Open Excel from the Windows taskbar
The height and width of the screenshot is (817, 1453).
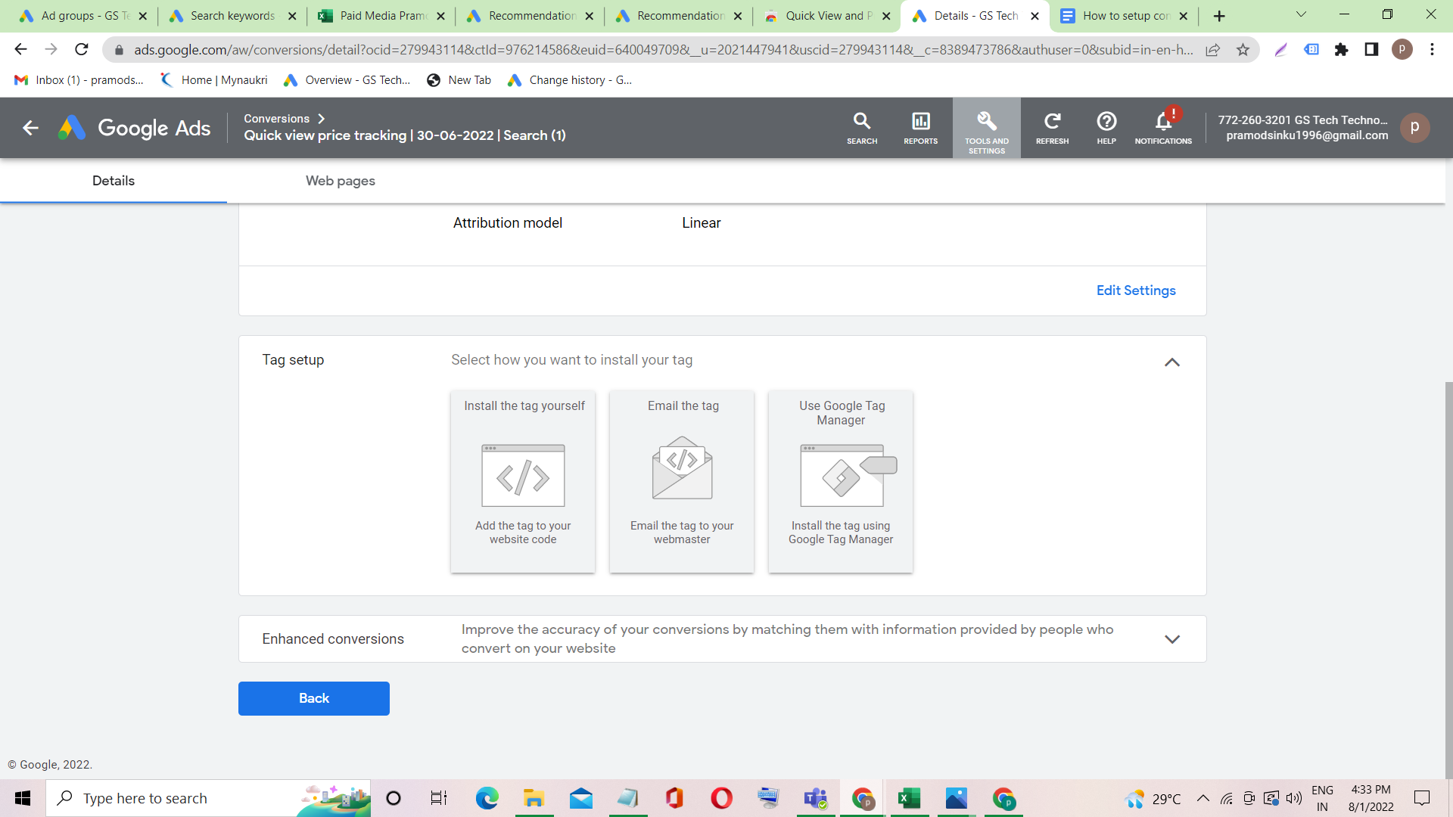[x=909, y=798]
